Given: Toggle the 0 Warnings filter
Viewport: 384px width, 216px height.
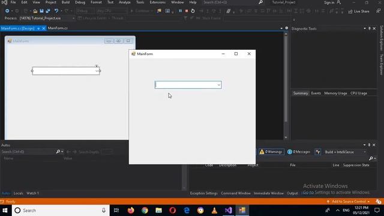Looking at the screenshot, I should pos(271,152).
